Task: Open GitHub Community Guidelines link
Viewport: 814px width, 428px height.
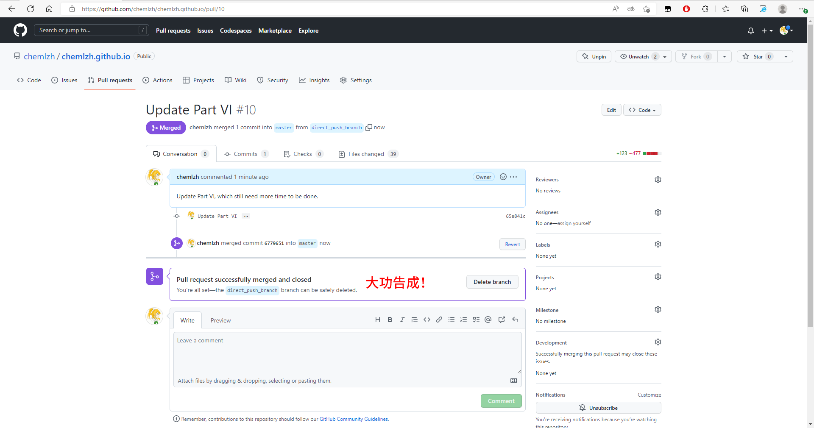Action: tap(354, 419)
